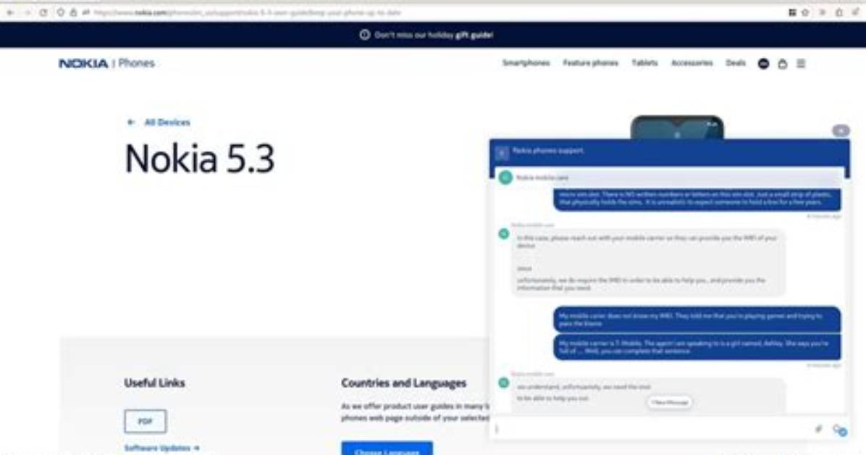Open the hamburger menu icon in header
Viewport: 866px width, 455px height.
801,64
